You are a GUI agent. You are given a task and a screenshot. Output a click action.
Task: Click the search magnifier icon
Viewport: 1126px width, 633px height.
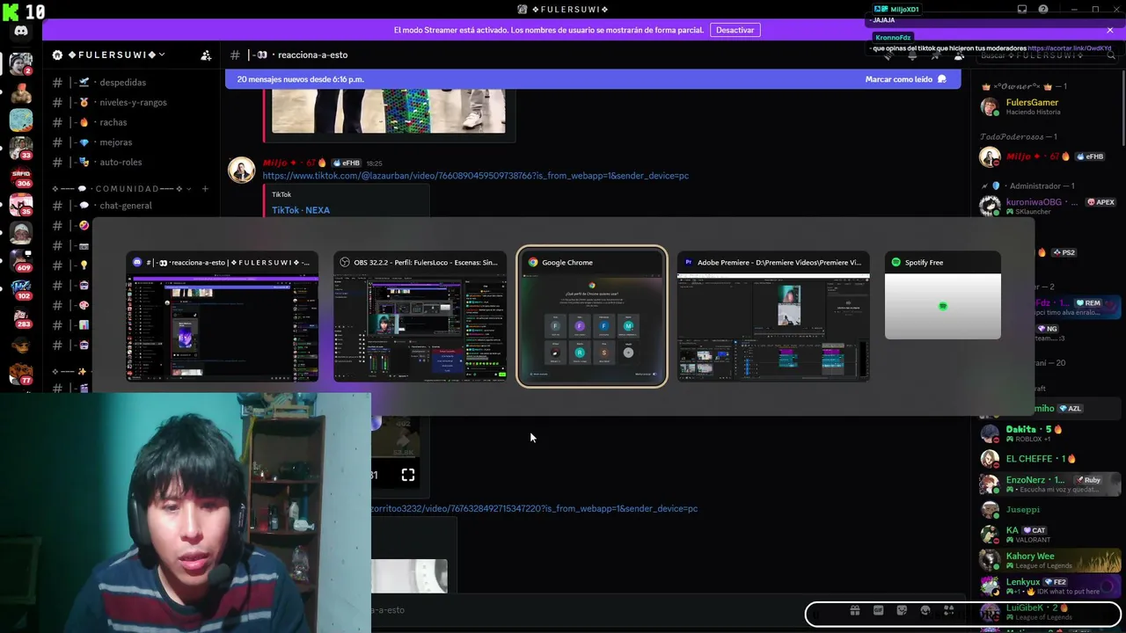pyautogui.click(x=1111, y=55)
